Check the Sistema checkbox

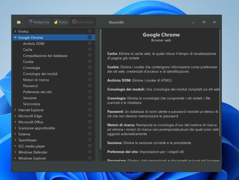(x=90, y=134)
